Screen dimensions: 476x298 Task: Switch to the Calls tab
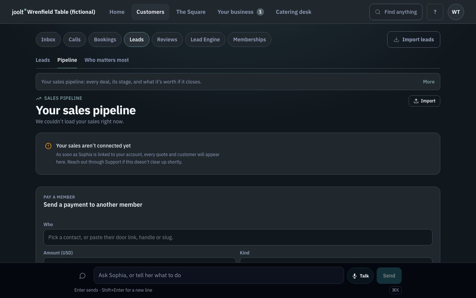[x=75, y=39]
